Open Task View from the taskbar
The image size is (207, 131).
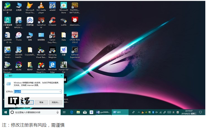64,112
